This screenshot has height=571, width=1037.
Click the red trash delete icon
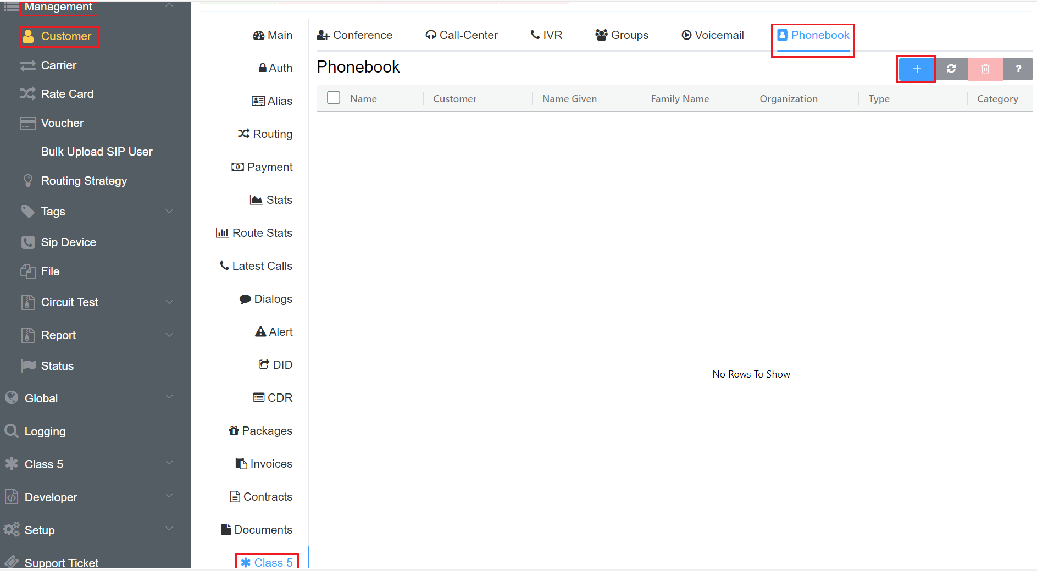985,69
